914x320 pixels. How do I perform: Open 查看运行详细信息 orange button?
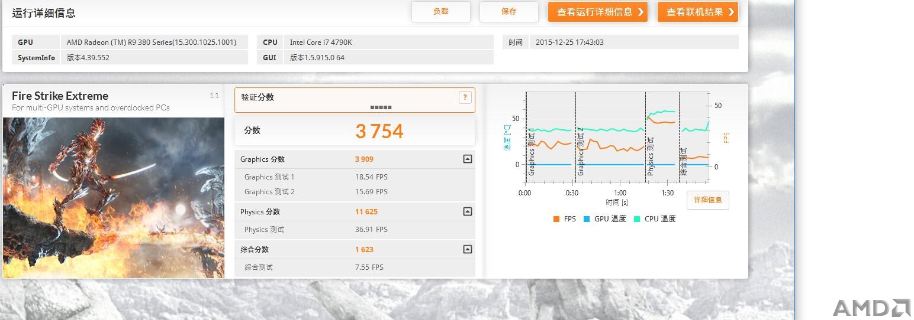tap(598, 12)
